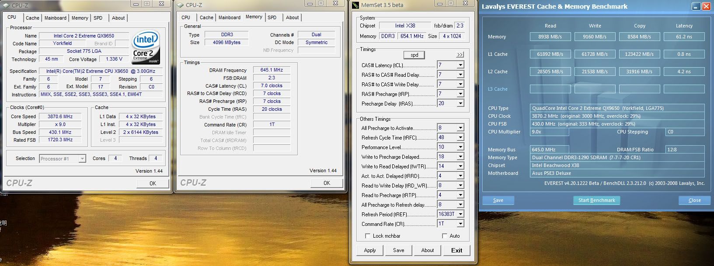
Task: Exit the MemSet application
Action: pyautogui.click(x=457, y=250)
